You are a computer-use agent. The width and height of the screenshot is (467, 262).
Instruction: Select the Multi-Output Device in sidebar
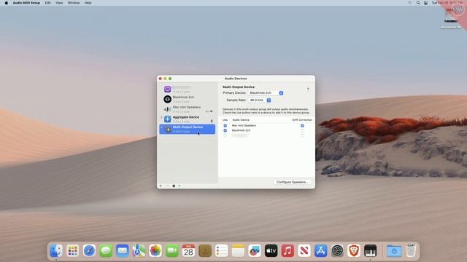coord(187,130)
